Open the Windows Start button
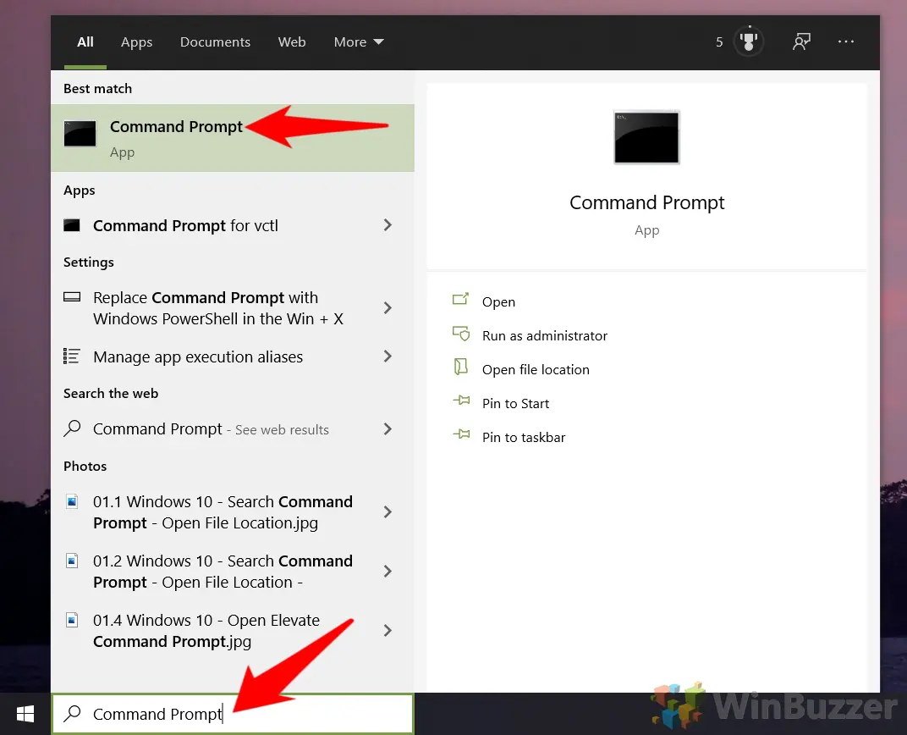 coord(25,714)
